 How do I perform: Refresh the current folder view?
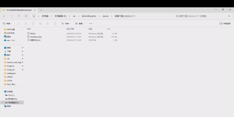(x=26, y=16)
